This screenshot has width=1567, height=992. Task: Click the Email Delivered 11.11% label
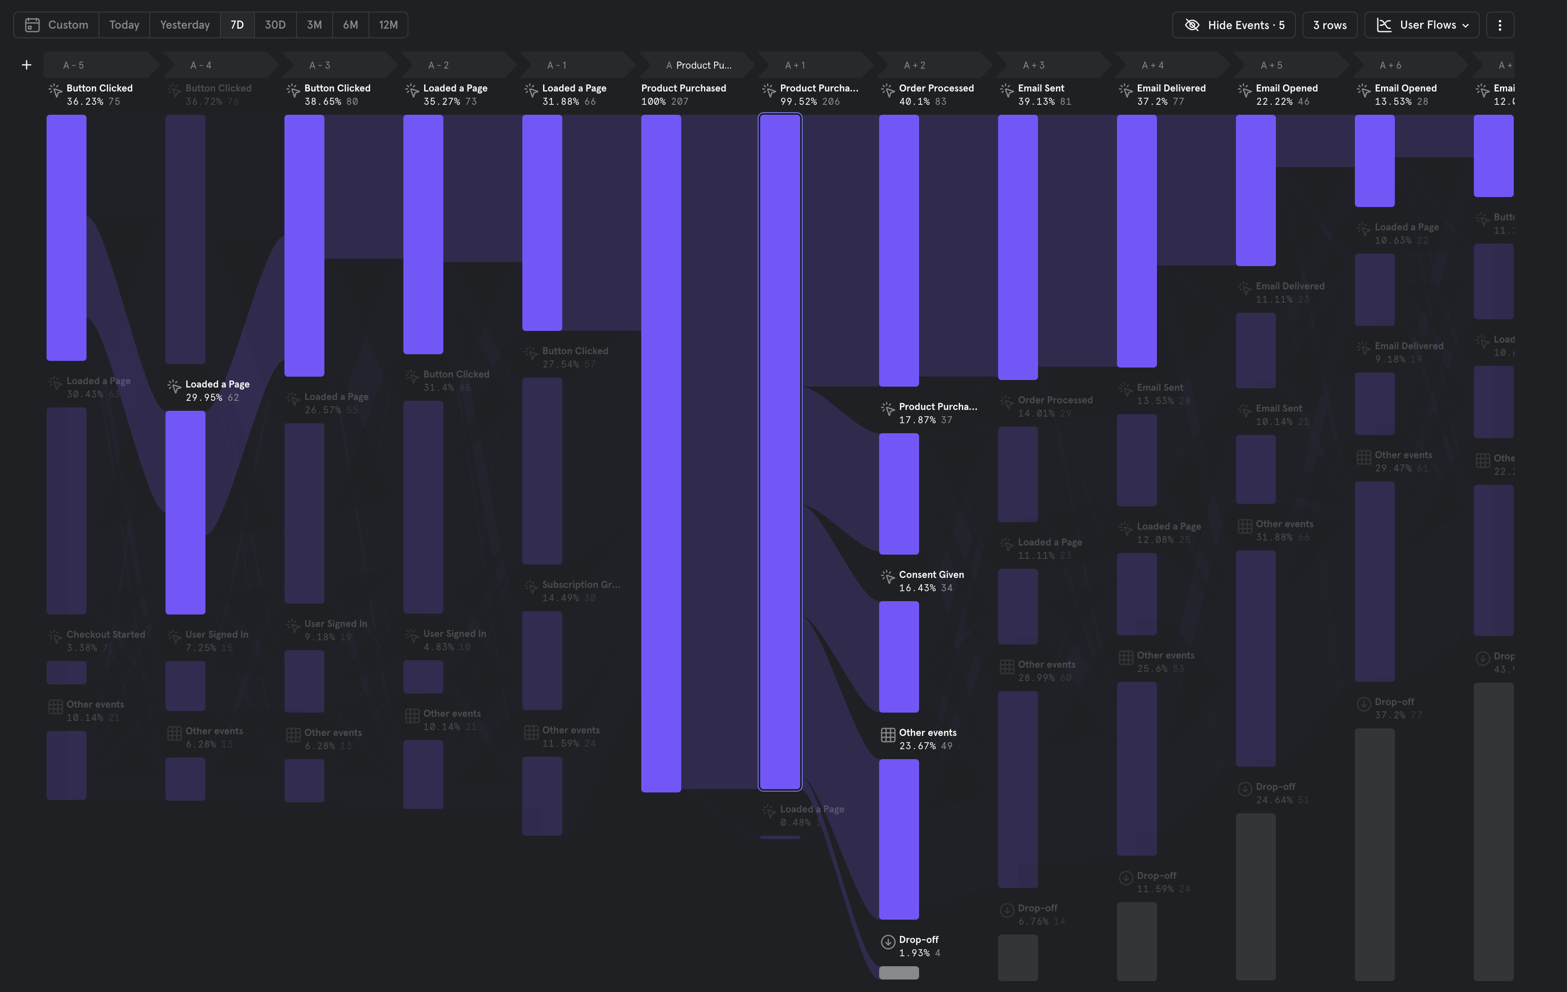coord(1290,293)
